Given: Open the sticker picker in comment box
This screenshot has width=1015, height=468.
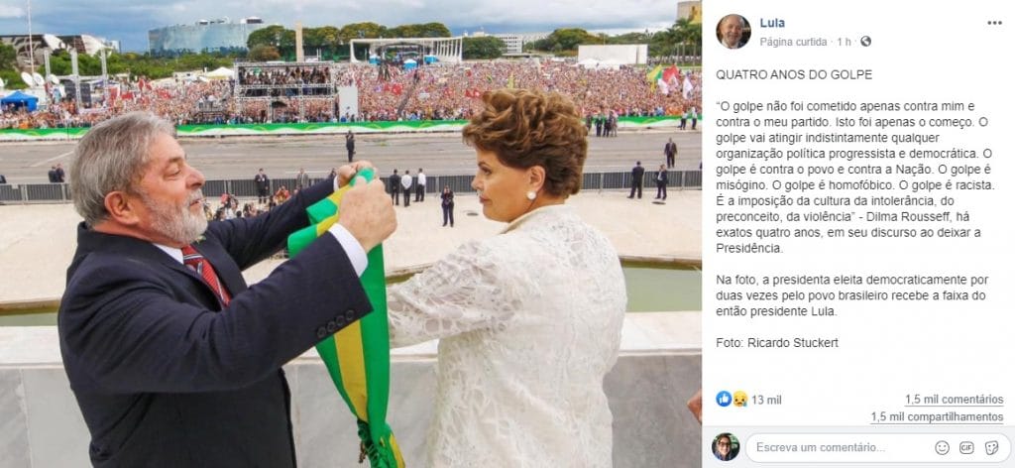Looking at the screenshot, I should tap(991, 447).
